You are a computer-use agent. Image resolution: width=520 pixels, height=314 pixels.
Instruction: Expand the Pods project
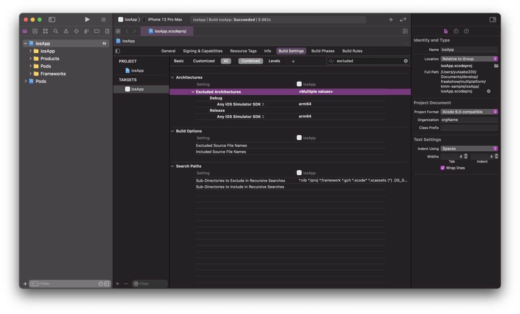pyautogui.click(x=26, y=81)
